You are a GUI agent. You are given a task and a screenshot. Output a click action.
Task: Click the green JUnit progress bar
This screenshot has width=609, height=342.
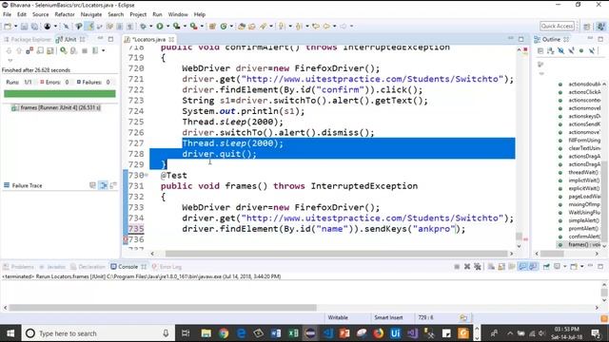pyautogui.click(x=60, y=94)
